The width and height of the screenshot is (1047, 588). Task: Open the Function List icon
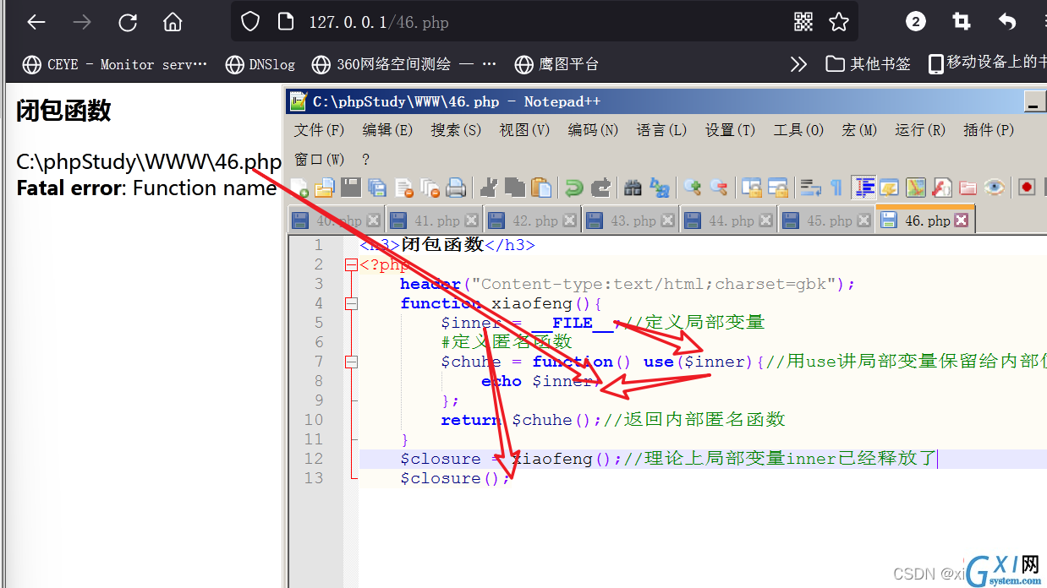(941, 188)
